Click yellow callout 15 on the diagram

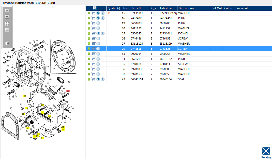click(x=25, y=96)
